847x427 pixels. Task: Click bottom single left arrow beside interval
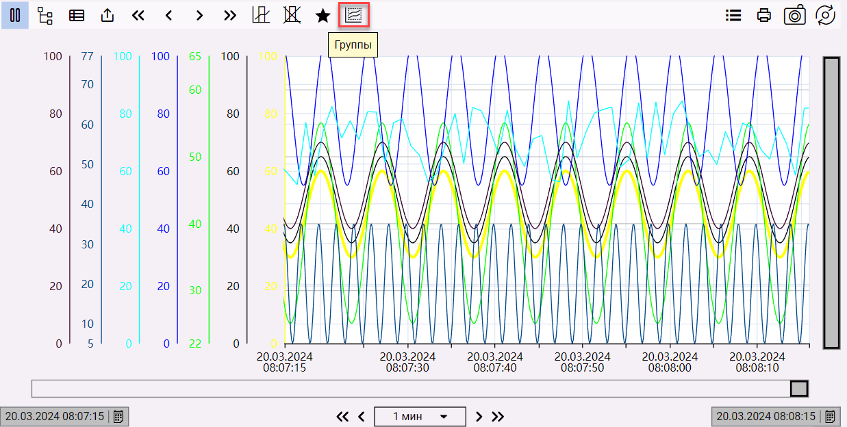click(x=362, y=416)
